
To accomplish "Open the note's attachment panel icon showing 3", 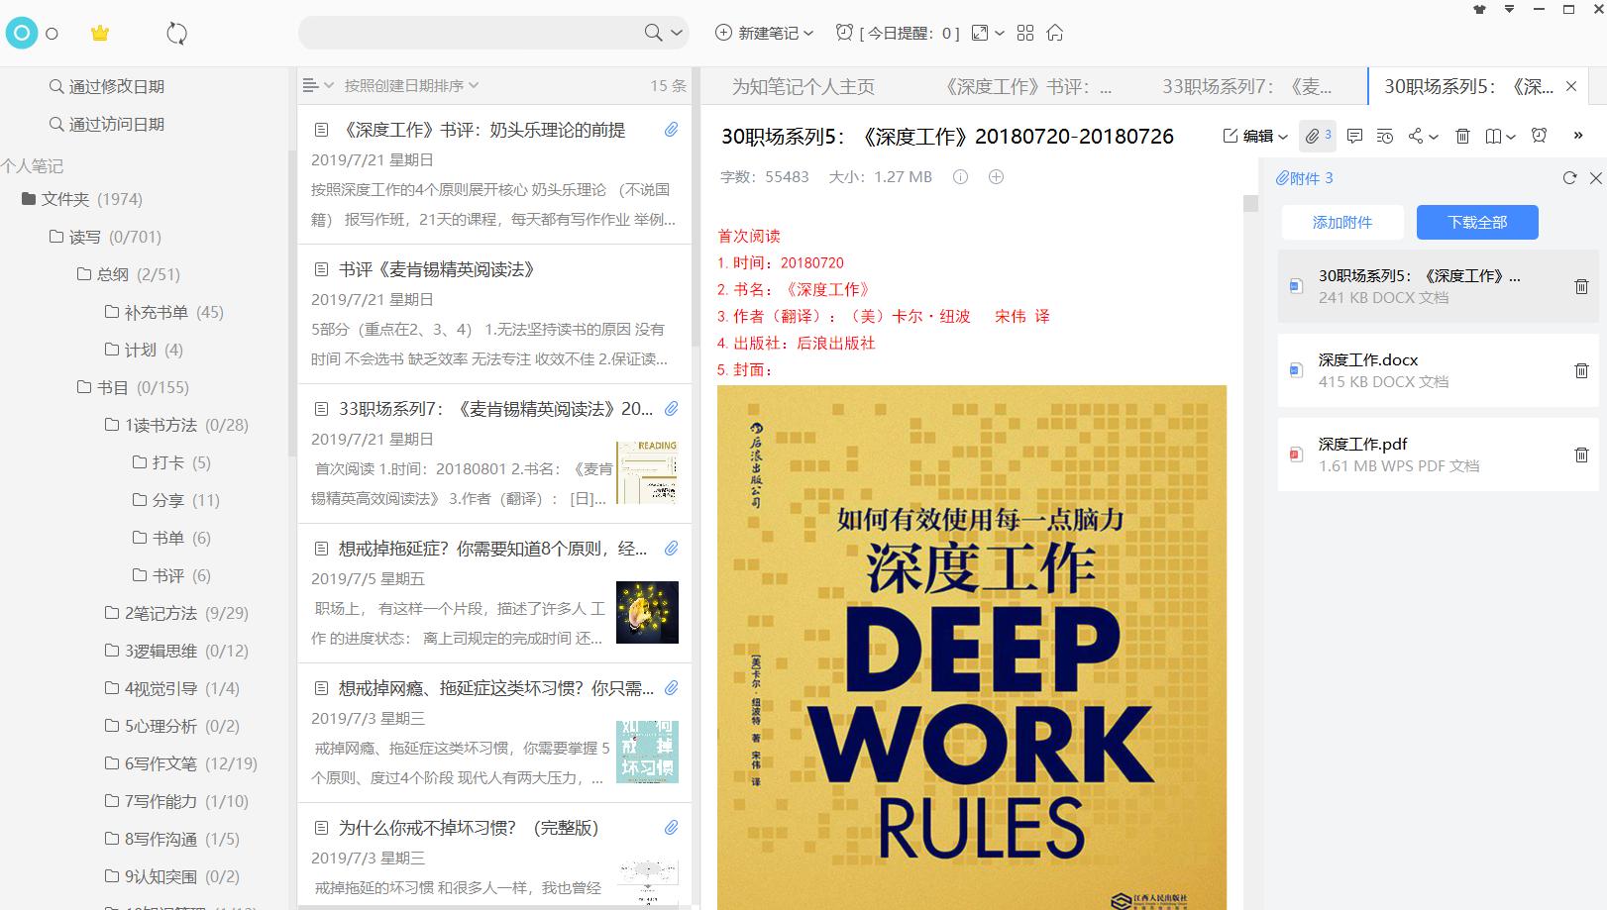I will [1318, 137].
